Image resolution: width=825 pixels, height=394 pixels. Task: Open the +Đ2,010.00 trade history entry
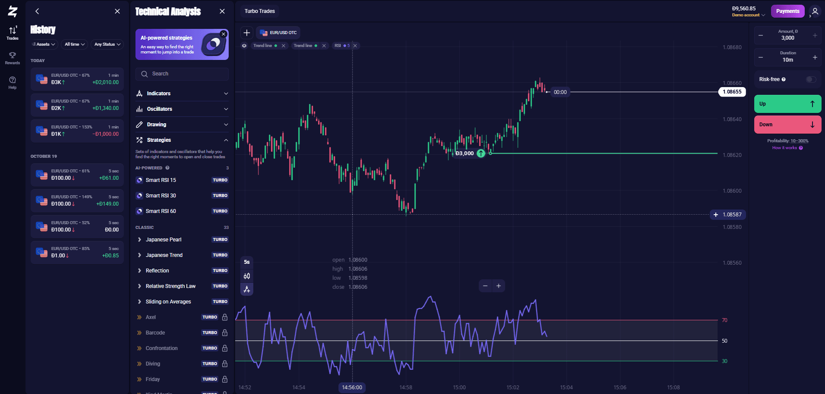[77, 79]
